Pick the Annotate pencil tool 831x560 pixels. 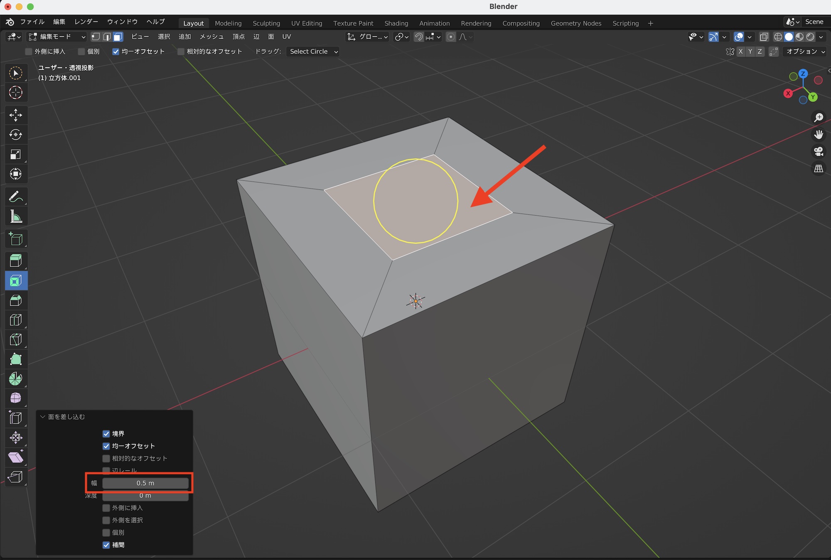pos(16,196)
